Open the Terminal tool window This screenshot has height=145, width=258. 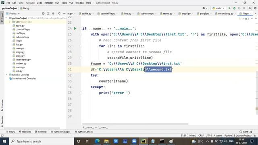(x=41, y=132)
